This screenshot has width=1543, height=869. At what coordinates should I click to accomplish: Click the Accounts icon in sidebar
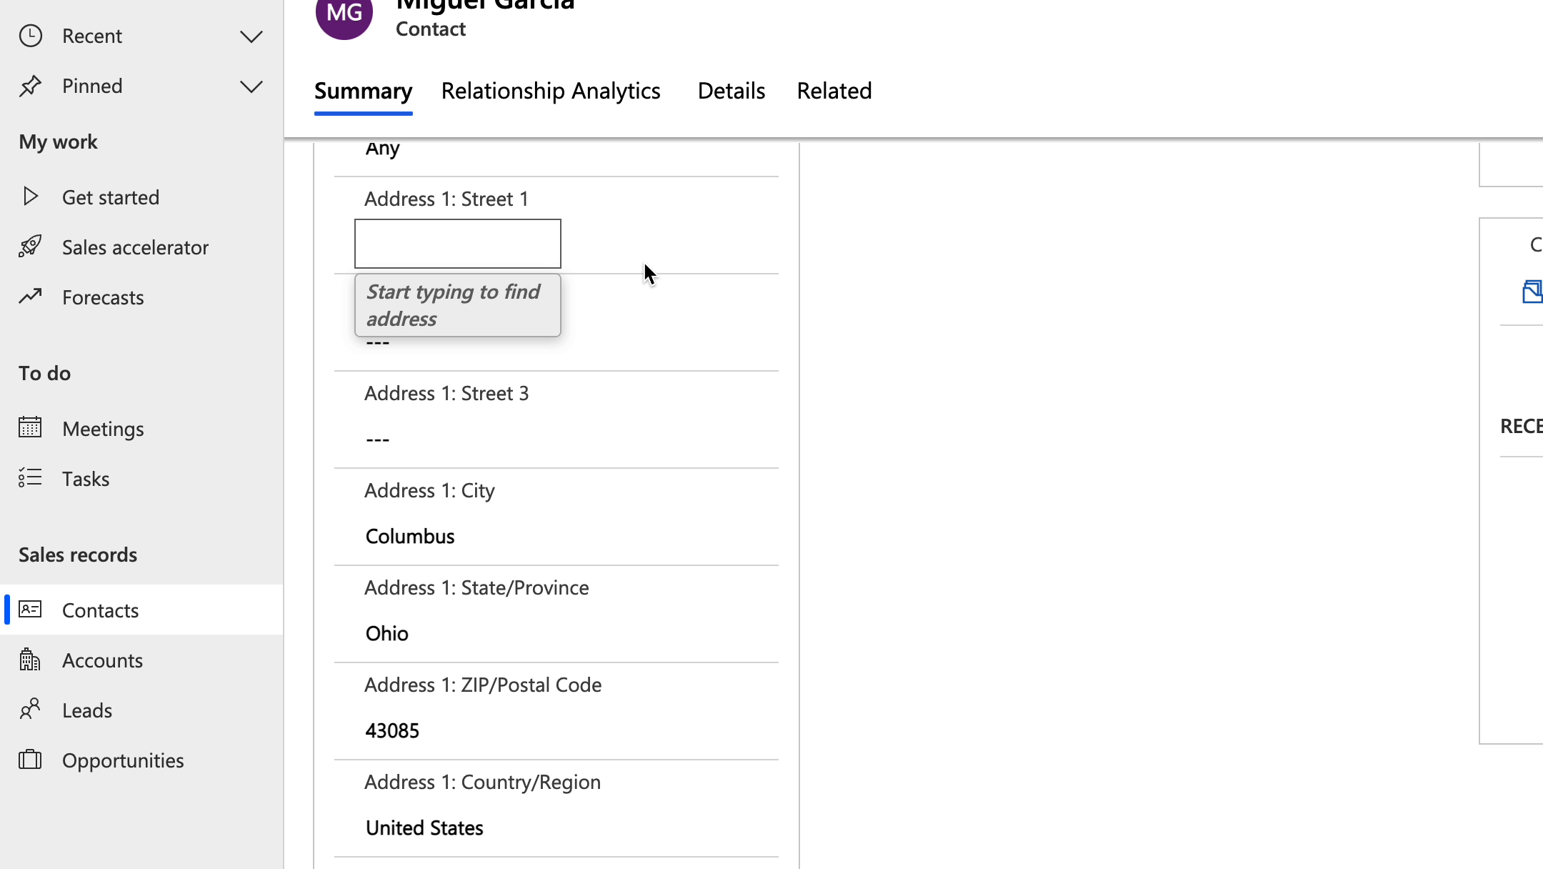coord(29,660)
